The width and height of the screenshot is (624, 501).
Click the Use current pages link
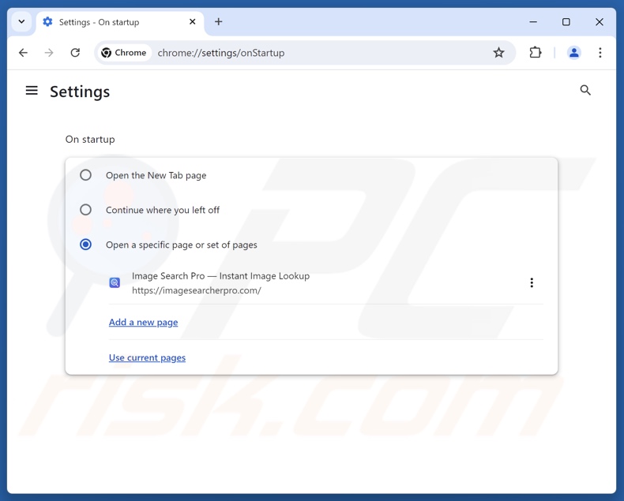click(x=147, y=357)
